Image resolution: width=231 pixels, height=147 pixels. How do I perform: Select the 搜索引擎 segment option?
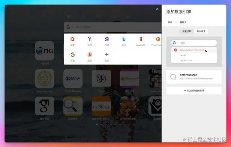point(187,31)
